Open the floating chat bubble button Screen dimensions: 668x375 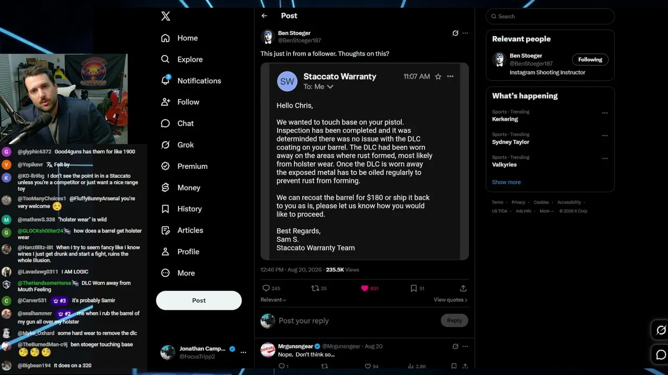(661, 355)
